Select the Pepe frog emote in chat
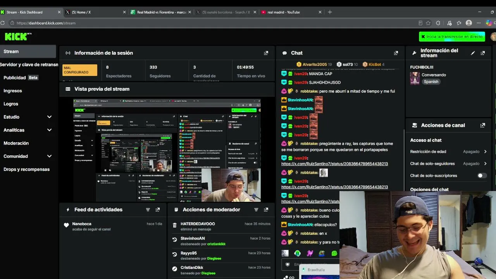Screen dimensions: 496x279 click(x=322, y=253)
